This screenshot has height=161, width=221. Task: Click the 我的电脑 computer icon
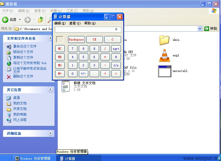click(x=9, y=115)
